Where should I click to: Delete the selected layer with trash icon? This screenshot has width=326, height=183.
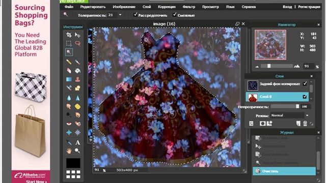(x=305, y=124)
